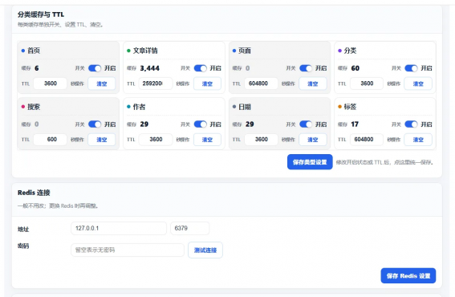455x297 pixels.
Task: Focus the 页面 TTL field
Action: click(x=261, y=83)
